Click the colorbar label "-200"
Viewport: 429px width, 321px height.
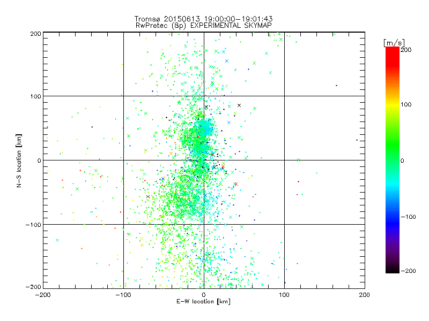tap(408, 271)
